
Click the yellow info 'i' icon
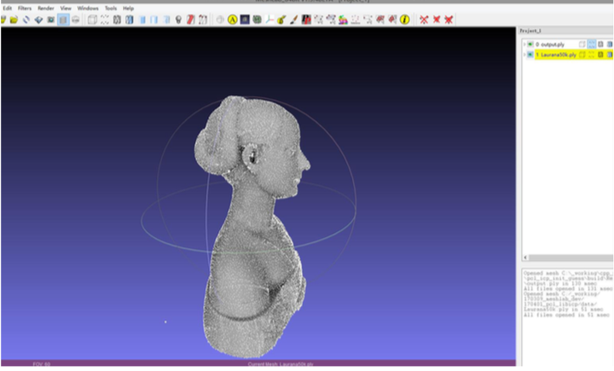click(404, 19)
